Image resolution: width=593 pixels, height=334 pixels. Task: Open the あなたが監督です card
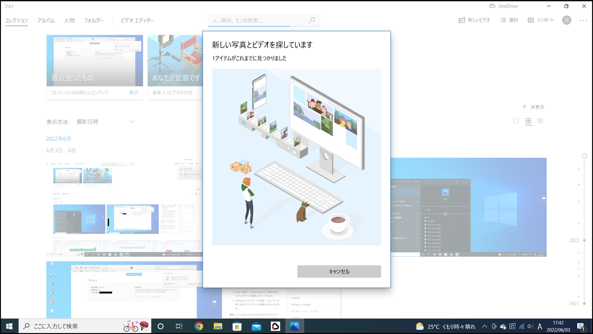pyautogui.click(x=175, y=67)
